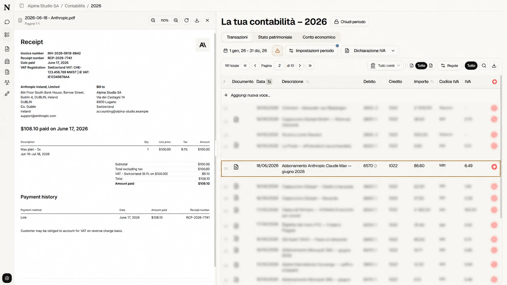The image size is (507, 285).
Task: Open the chat icon in left sidebar
Action: pyautogui.click(x=7, y=22)
